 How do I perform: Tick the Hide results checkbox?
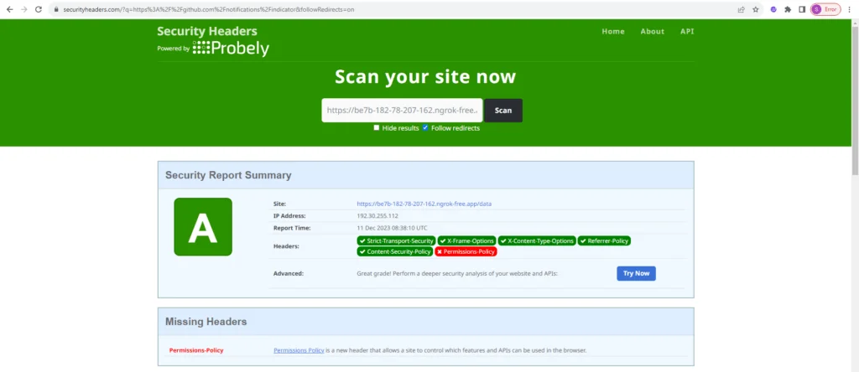pyautogui.click(x=377, y=127)
